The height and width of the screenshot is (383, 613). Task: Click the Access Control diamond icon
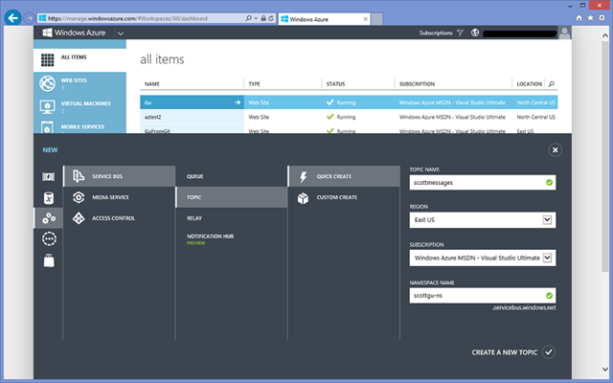coord(79,218)
